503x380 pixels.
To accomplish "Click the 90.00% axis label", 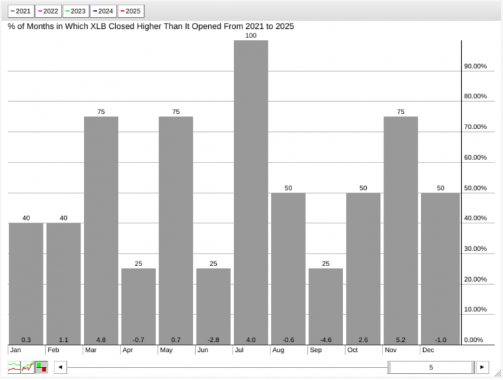I will 475,66.
